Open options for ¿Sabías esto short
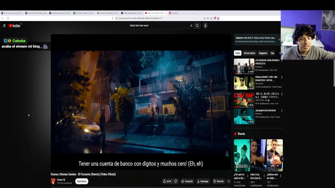Image resolution: width=335 pixels, height=188 pixels. pos(281,176)
